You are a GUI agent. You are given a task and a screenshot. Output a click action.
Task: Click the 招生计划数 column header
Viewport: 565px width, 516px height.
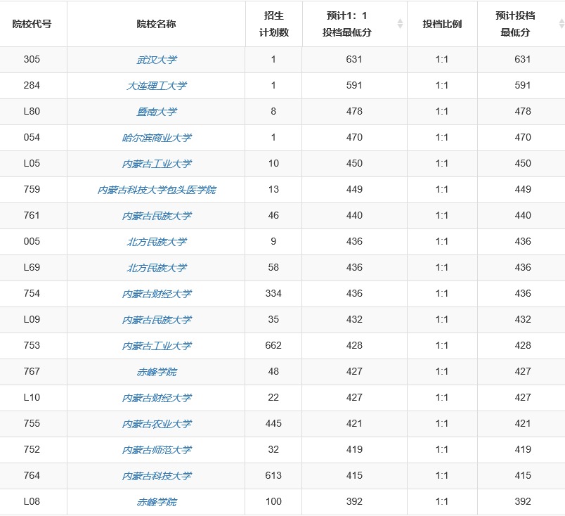(x=273, y=24)
